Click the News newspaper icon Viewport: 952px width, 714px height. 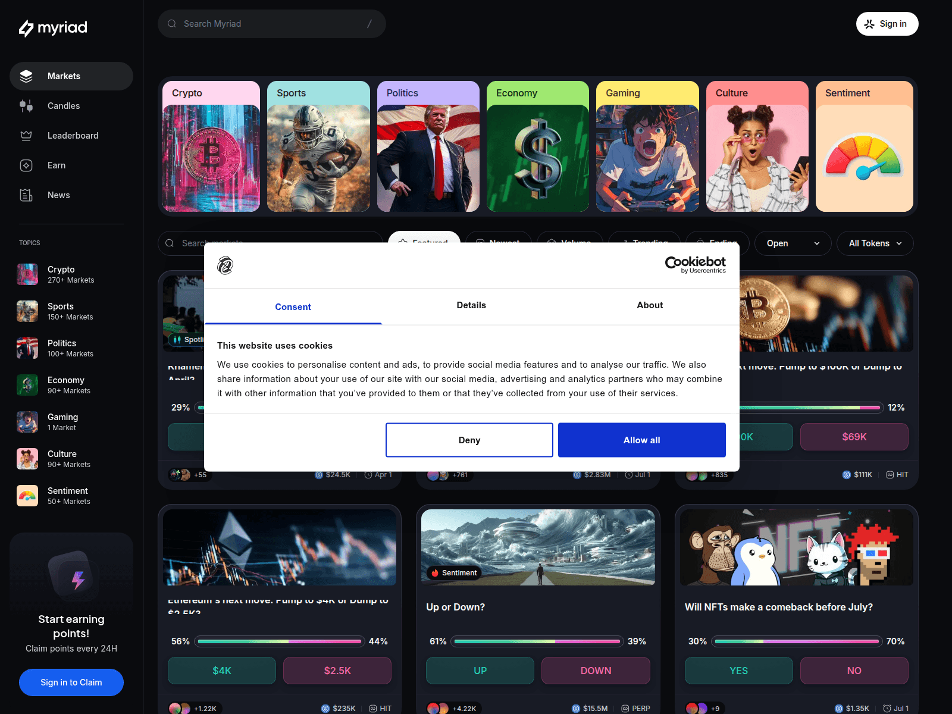[26, 195]
